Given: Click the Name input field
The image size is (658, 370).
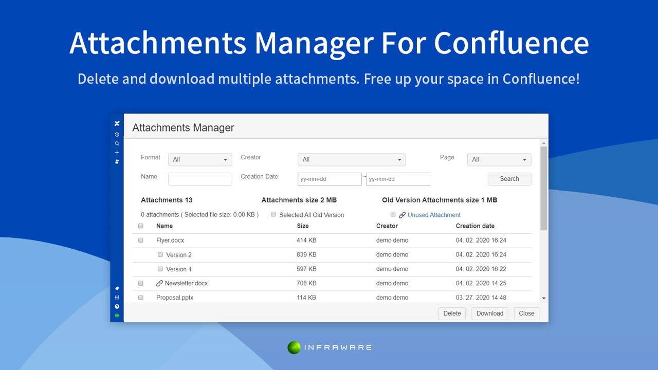Looking at the screenshot, I should tap(200, 179).
